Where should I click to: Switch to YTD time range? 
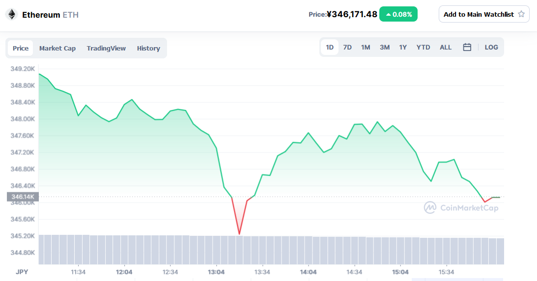(423, 47)
